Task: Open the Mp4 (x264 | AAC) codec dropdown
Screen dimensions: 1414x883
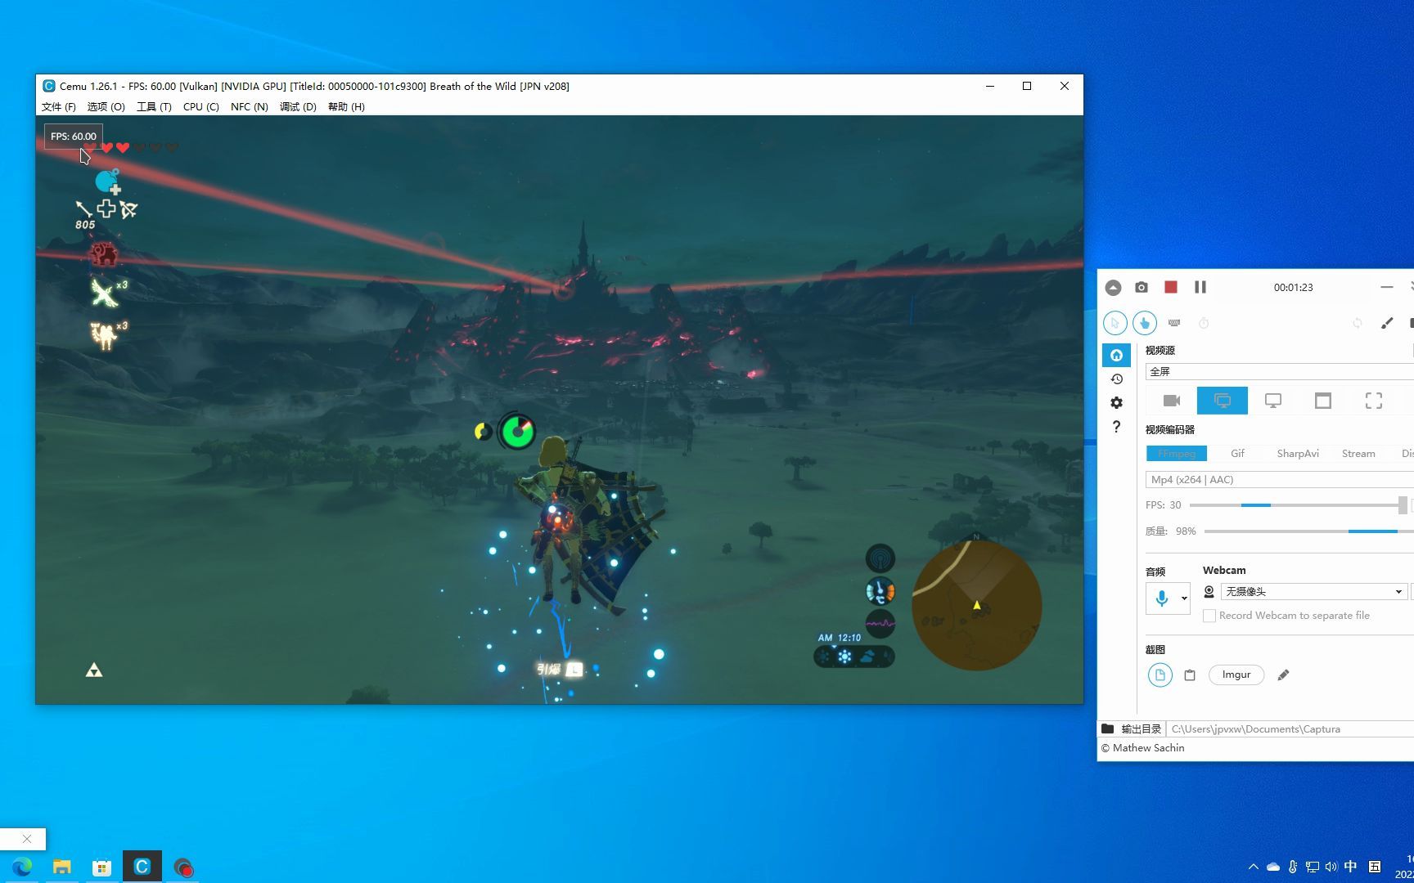Action: (1279, 479)
